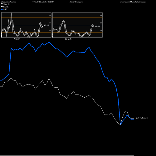Image resolution: width=156 pixels, height=156 pixels.
Task: Click the 50 axis label in the FAST chart
Action: (50, 23)
